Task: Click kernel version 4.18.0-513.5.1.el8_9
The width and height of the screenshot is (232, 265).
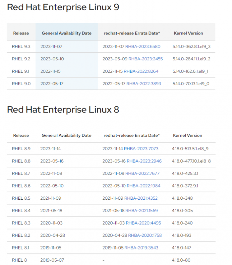Action: (x=190, y=149)
